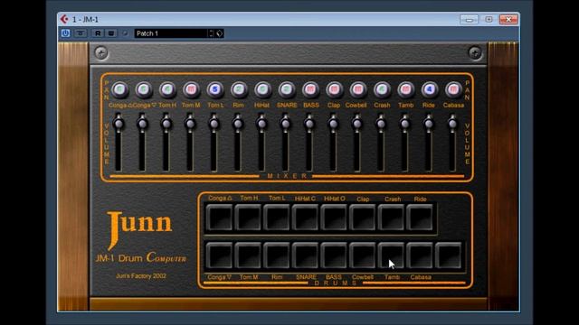
Task: Trigger the Clap drum pad
Action: point(363,218)
